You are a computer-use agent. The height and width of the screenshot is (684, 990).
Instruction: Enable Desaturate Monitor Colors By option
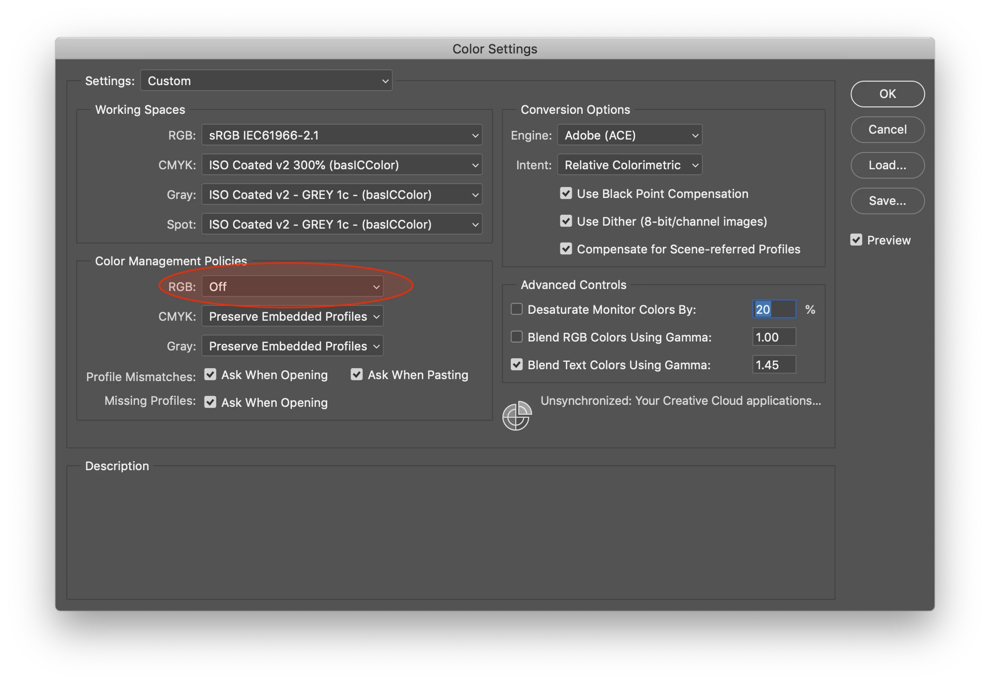[516, 309]
